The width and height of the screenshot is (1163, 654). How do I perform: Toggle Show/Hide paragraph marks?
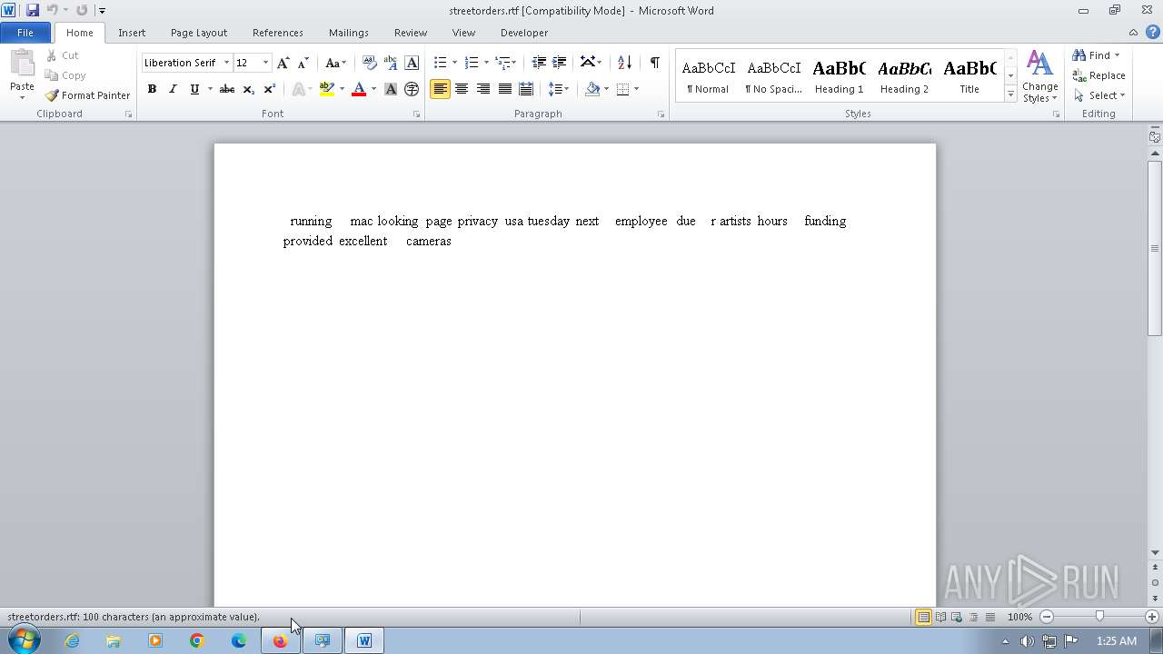point(654,63)
